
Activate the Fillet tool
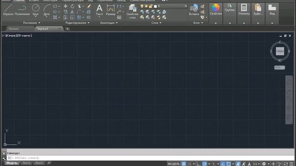pyautogui.click(x=79, y=12)
